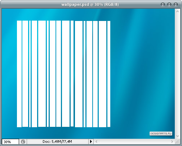
Task: Click the last round title bar window button
Action: click(x=176, y=5)
